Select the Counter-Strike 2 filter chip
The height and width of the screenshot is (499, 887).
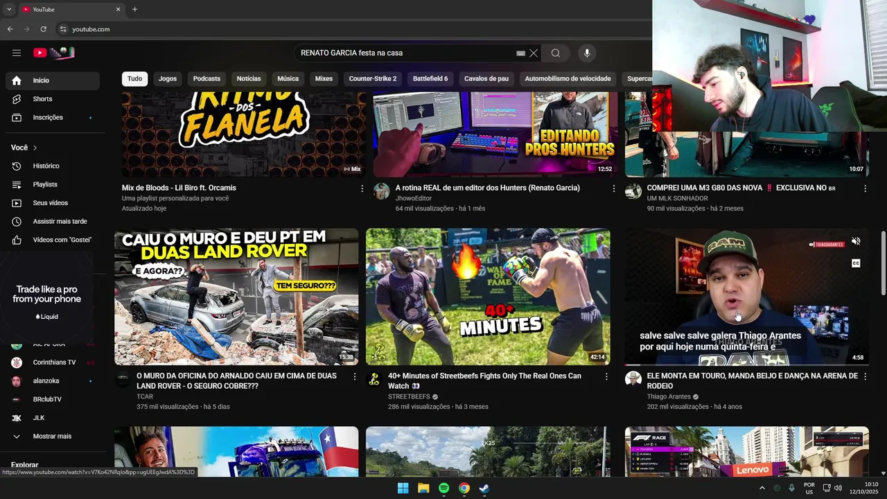(x=373, y=78)
